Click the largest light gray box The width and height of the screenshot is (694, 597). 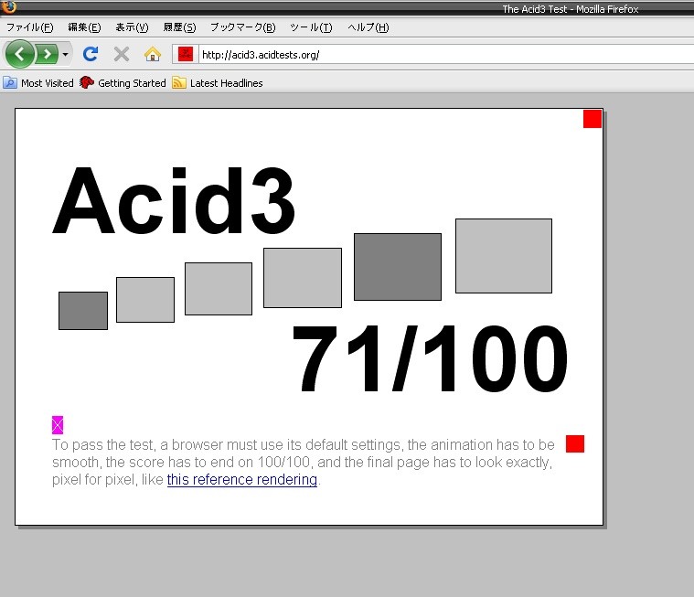[x=504, y=256]
